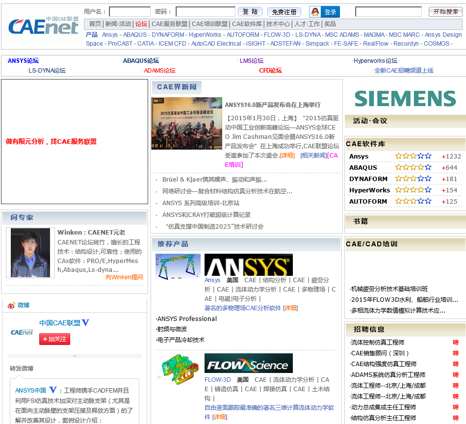Click the 向Winken提问 link
Viewport: 466px width, 424px height.
click(124, 277)
